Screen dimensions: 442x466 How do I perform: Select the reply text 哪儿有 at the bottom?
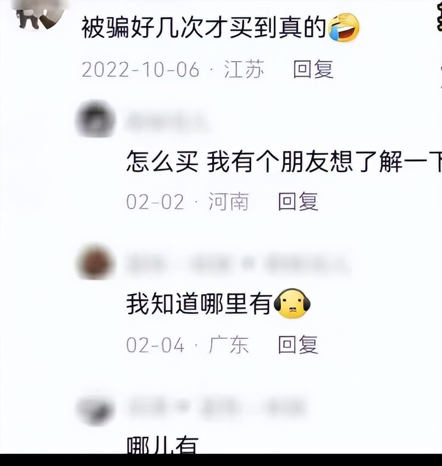pos(162,445)
